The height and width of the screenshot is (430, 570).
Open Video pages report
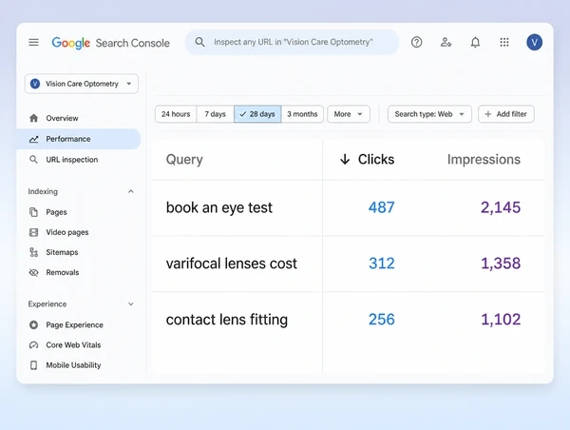pyautogui.click(x=78, y=232)
